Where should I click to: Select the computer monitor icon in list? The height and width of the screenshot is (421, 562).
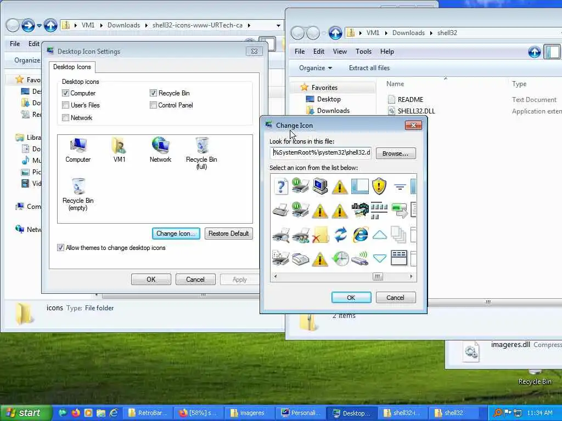(320, 186)
